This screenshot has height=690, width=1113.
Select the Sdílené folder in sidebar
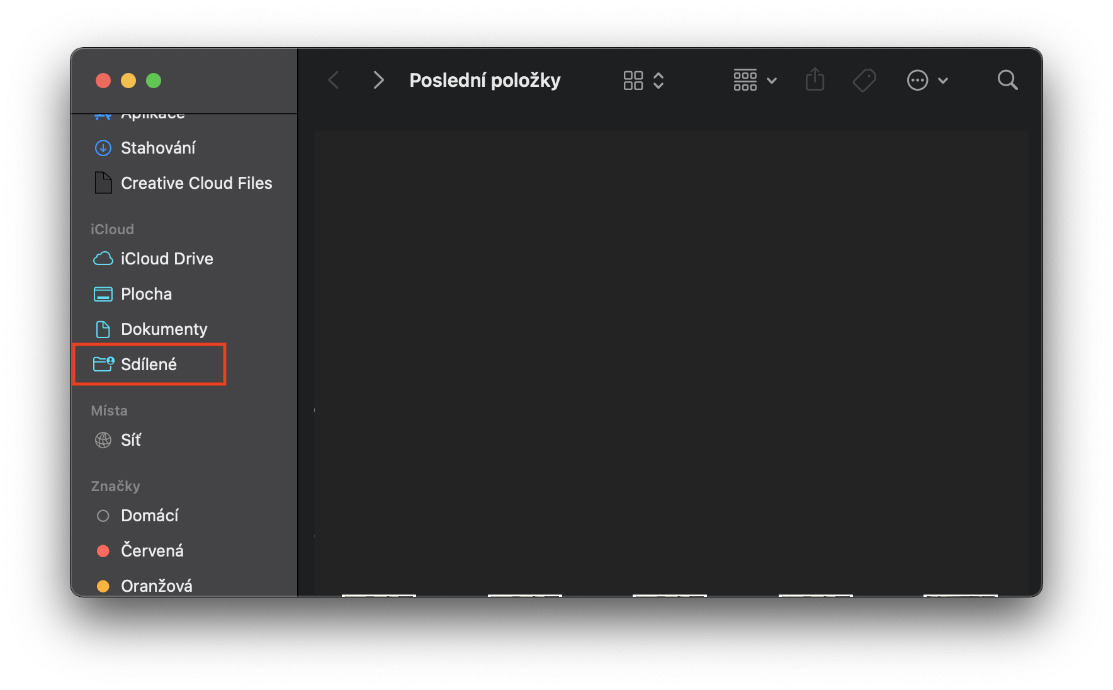click(x=135, y=365)
